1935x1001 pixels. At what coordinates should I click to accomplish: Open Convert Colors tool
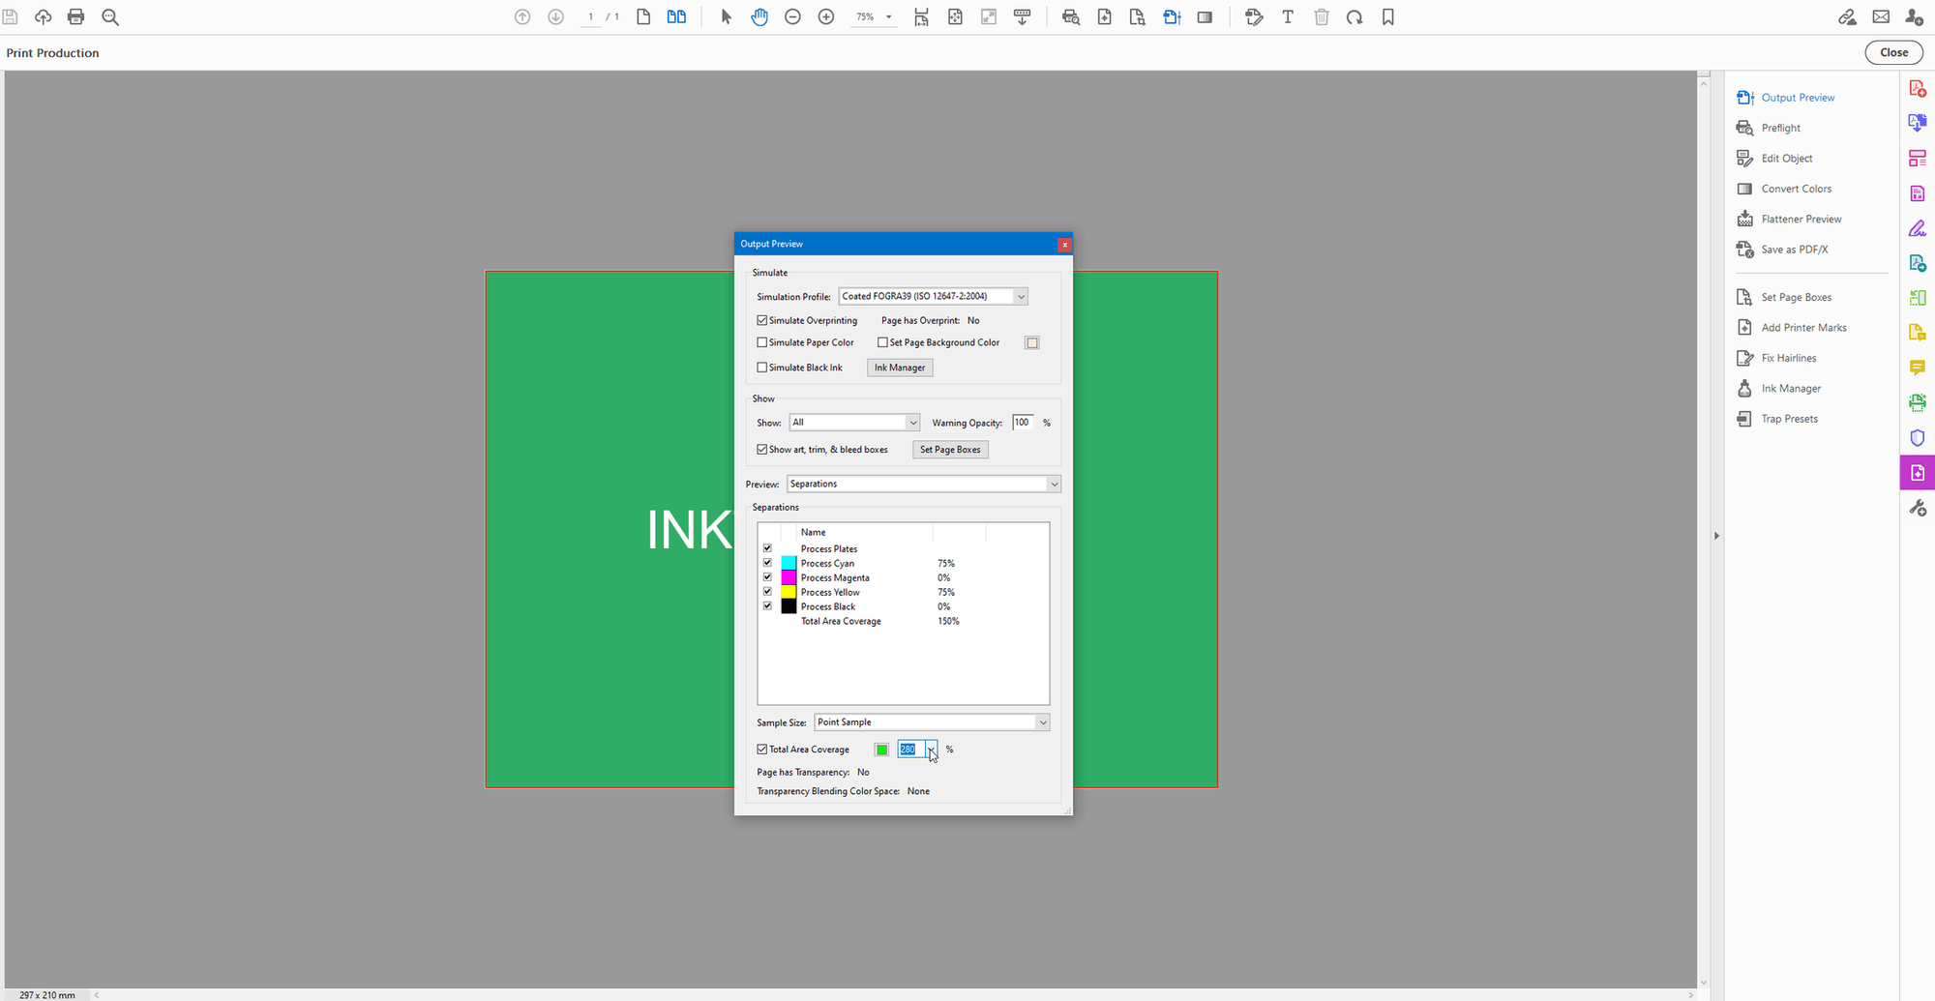point(1796,189)
